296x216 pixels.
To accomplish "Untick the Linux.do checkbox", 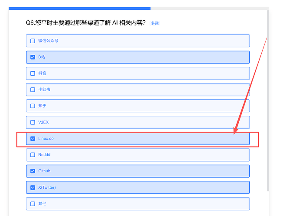I will click(33, 139).
